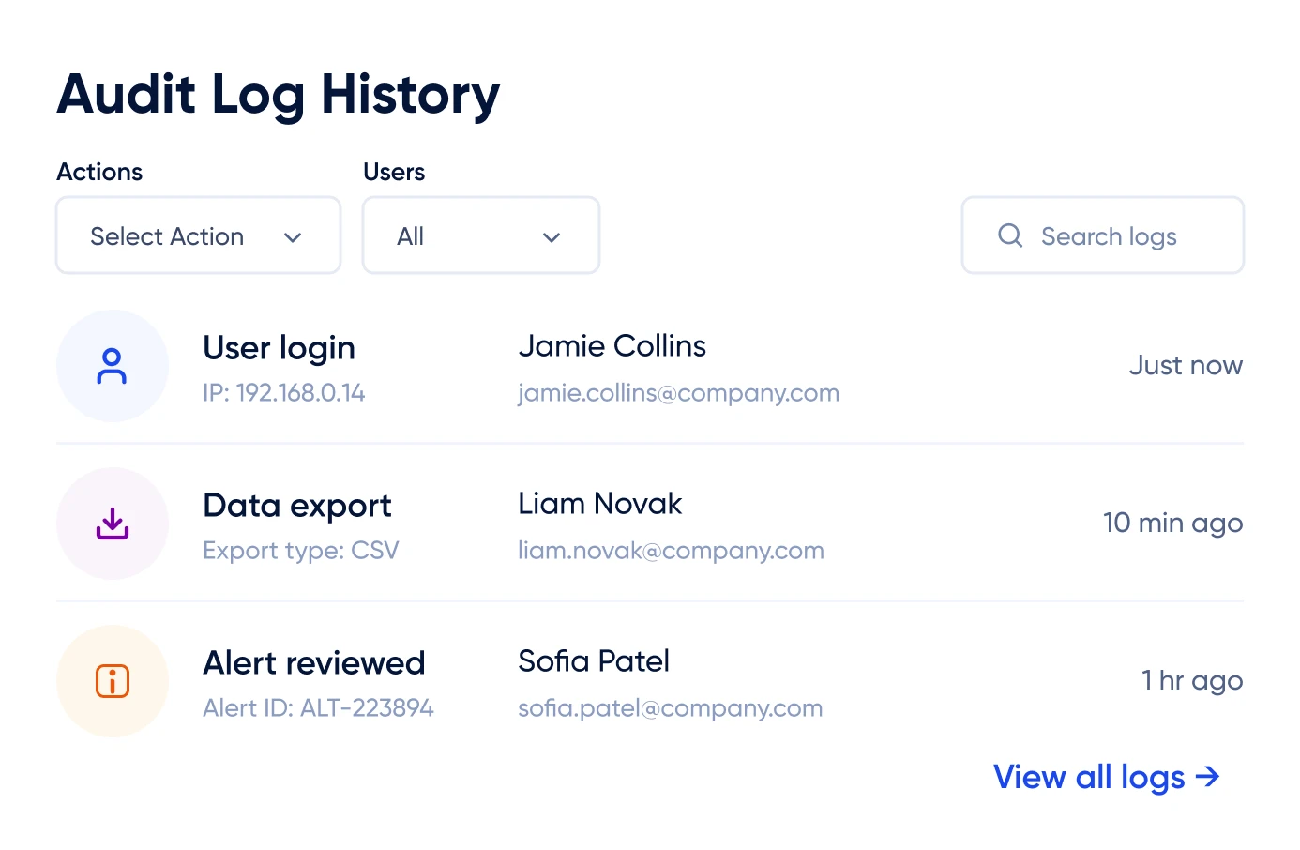Click the purple export icon for Liam Novak
The height and width of the screenshot is (850, 1300).
tap(113, 524)
